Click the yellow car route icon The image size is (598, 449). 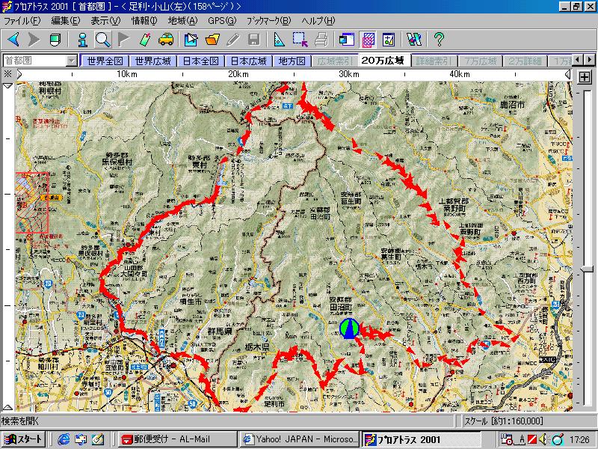point(166,39)
